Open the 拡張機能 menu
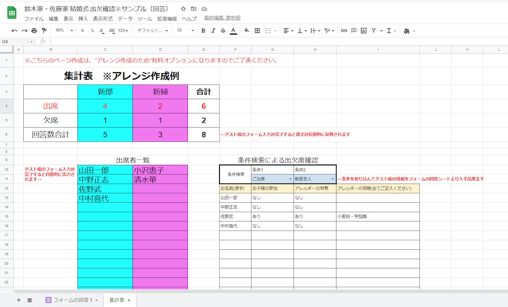 point(167,19)
